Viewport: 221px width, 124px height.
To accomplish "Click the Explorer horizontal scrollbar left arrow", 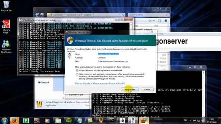I will (x=64, y=98).
